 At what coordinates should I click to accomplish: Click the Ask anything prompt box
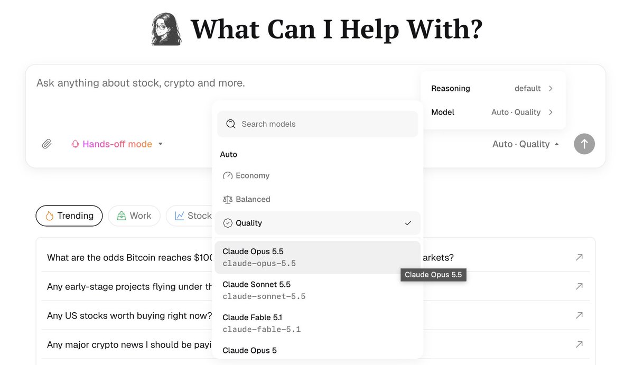coord(141,83)
